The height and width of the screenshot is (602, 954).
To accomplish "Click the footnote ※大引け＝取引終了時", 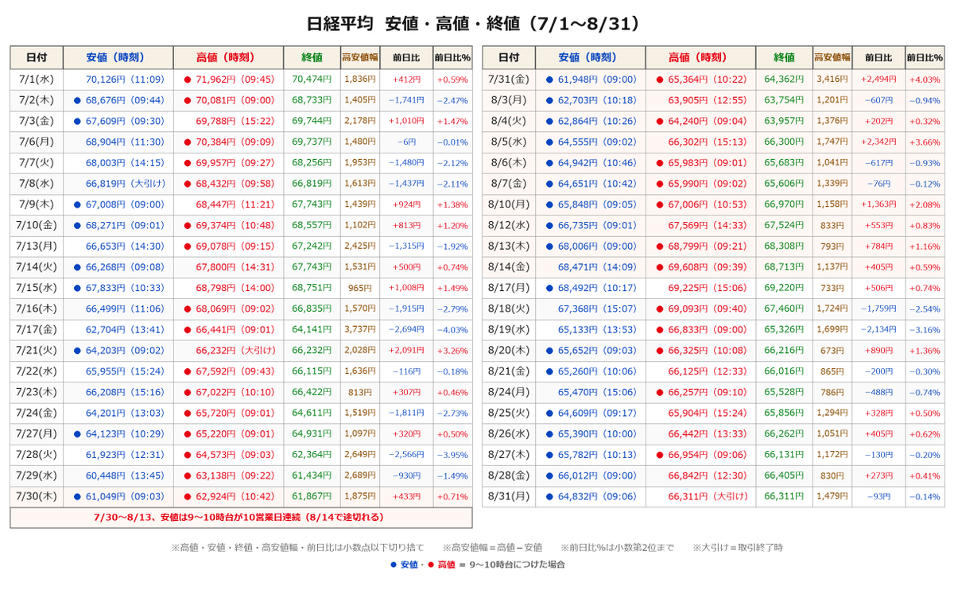I will coord(738,547).
